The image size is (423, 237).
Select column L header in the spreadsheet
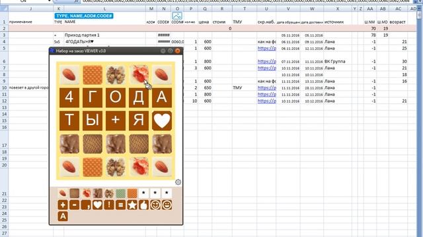pyautogui.click(x=104, y=9)
